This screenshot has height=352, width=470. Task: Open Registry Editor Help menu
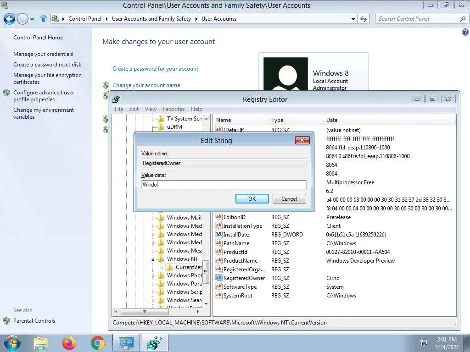click(x=196, y=109)
